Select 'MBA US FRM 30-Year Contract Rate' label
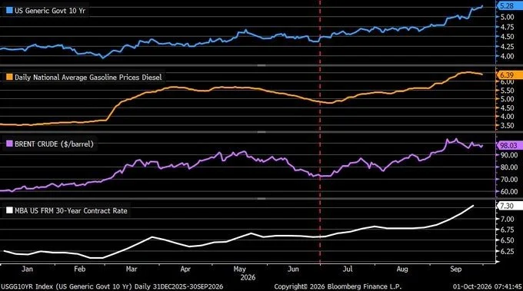 pos(71,210)
